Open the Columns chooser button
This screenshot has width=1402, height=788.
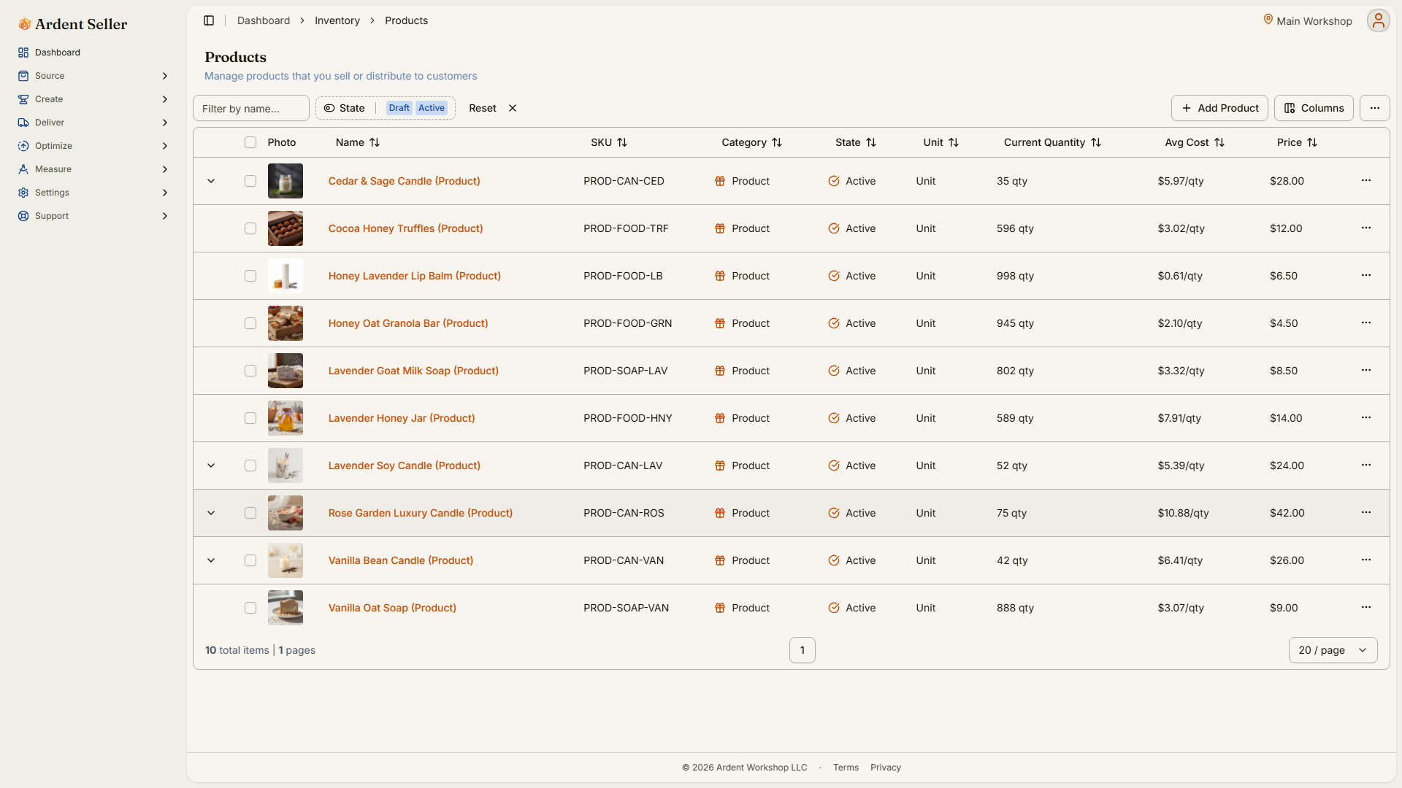coord(1314,108)
